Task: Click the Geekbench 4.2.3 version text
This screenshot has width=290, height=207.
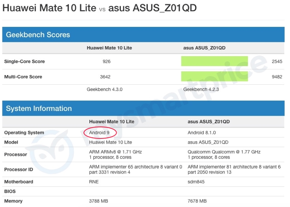Action: pos(201,90)
